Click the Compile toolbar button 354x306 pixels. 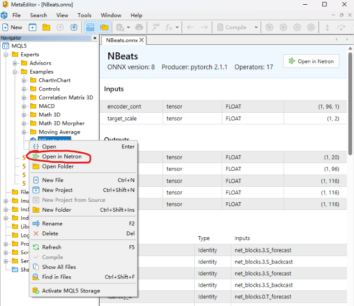coord(232,27)
